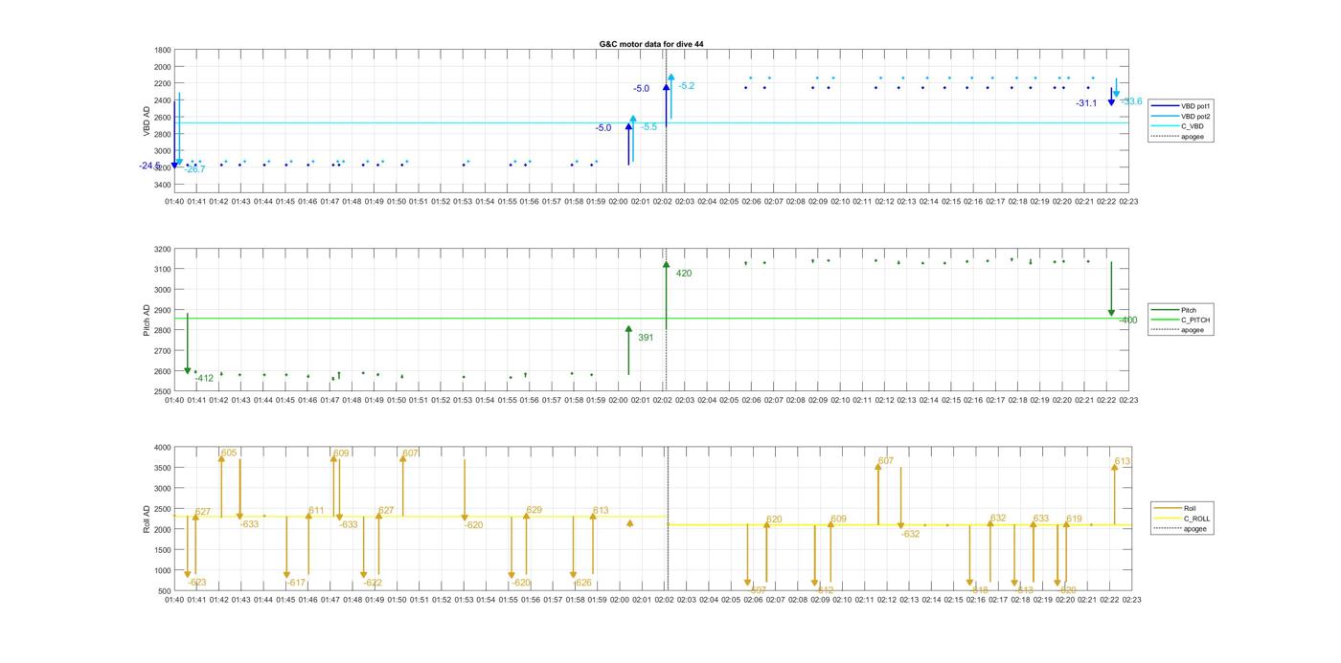Viewport: 1341px width, 663px height.
Task: Click the -31.1 VBD data label
Action: click(x=1086, y=103)
